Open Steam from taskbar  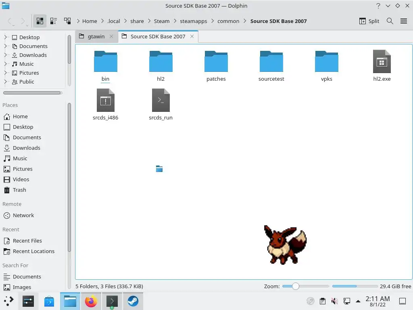point(133,301)
